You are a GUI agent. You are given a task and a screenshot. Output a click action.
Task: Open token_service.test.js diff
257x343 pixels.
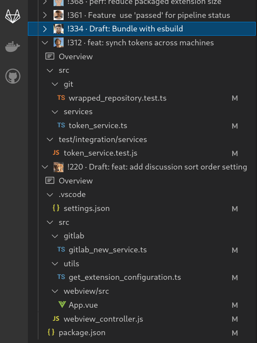[101, 153]
